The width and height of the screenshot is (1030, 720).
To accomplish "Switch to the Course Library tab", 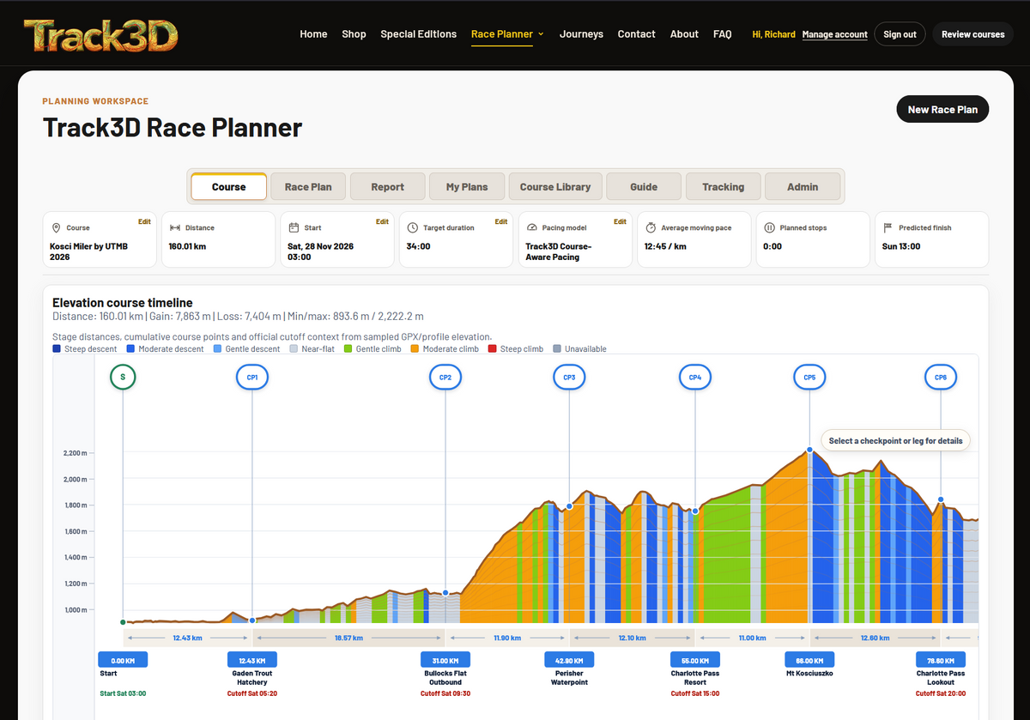I will [x=555, y=186].
